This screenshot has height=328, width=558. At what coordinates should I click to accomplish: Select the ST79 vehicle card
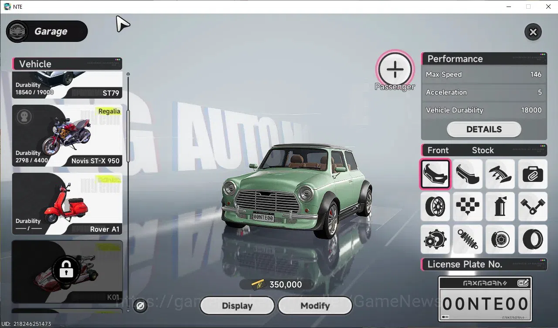click(x=67, y=85)
